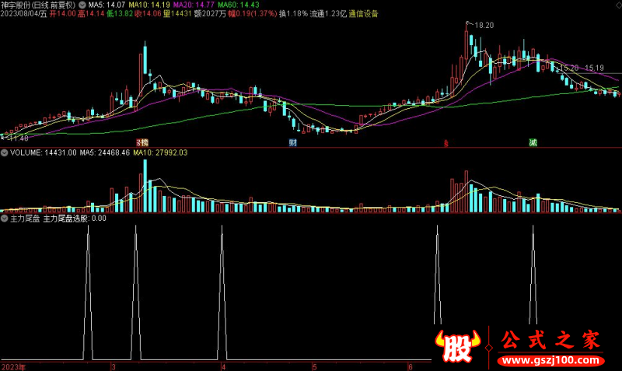Click the VOLUME: 14431.00 label
Image resolution: width=622 pixels, height=371 pixels.
[x=44, y=152]
